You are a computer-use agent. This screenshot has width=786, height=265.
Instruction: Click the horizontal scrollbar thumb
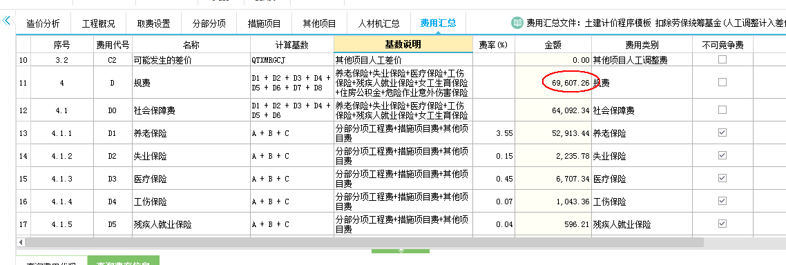tap(365, 242)
